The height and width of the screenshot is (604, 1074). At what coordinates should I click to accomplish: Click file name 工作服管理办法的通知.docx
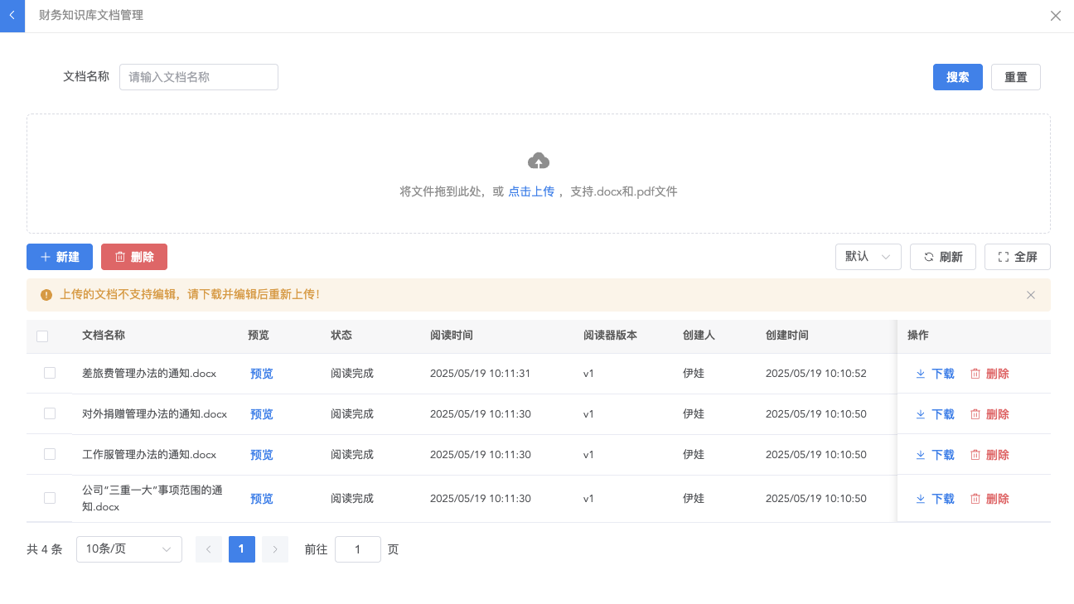coord(149,455)
